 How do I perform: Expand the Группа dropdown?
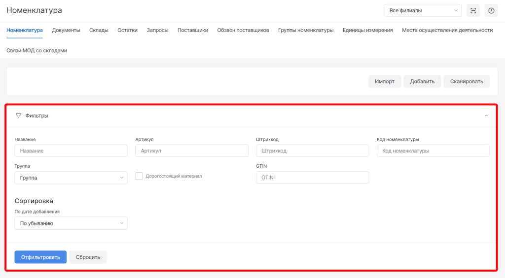71,178
